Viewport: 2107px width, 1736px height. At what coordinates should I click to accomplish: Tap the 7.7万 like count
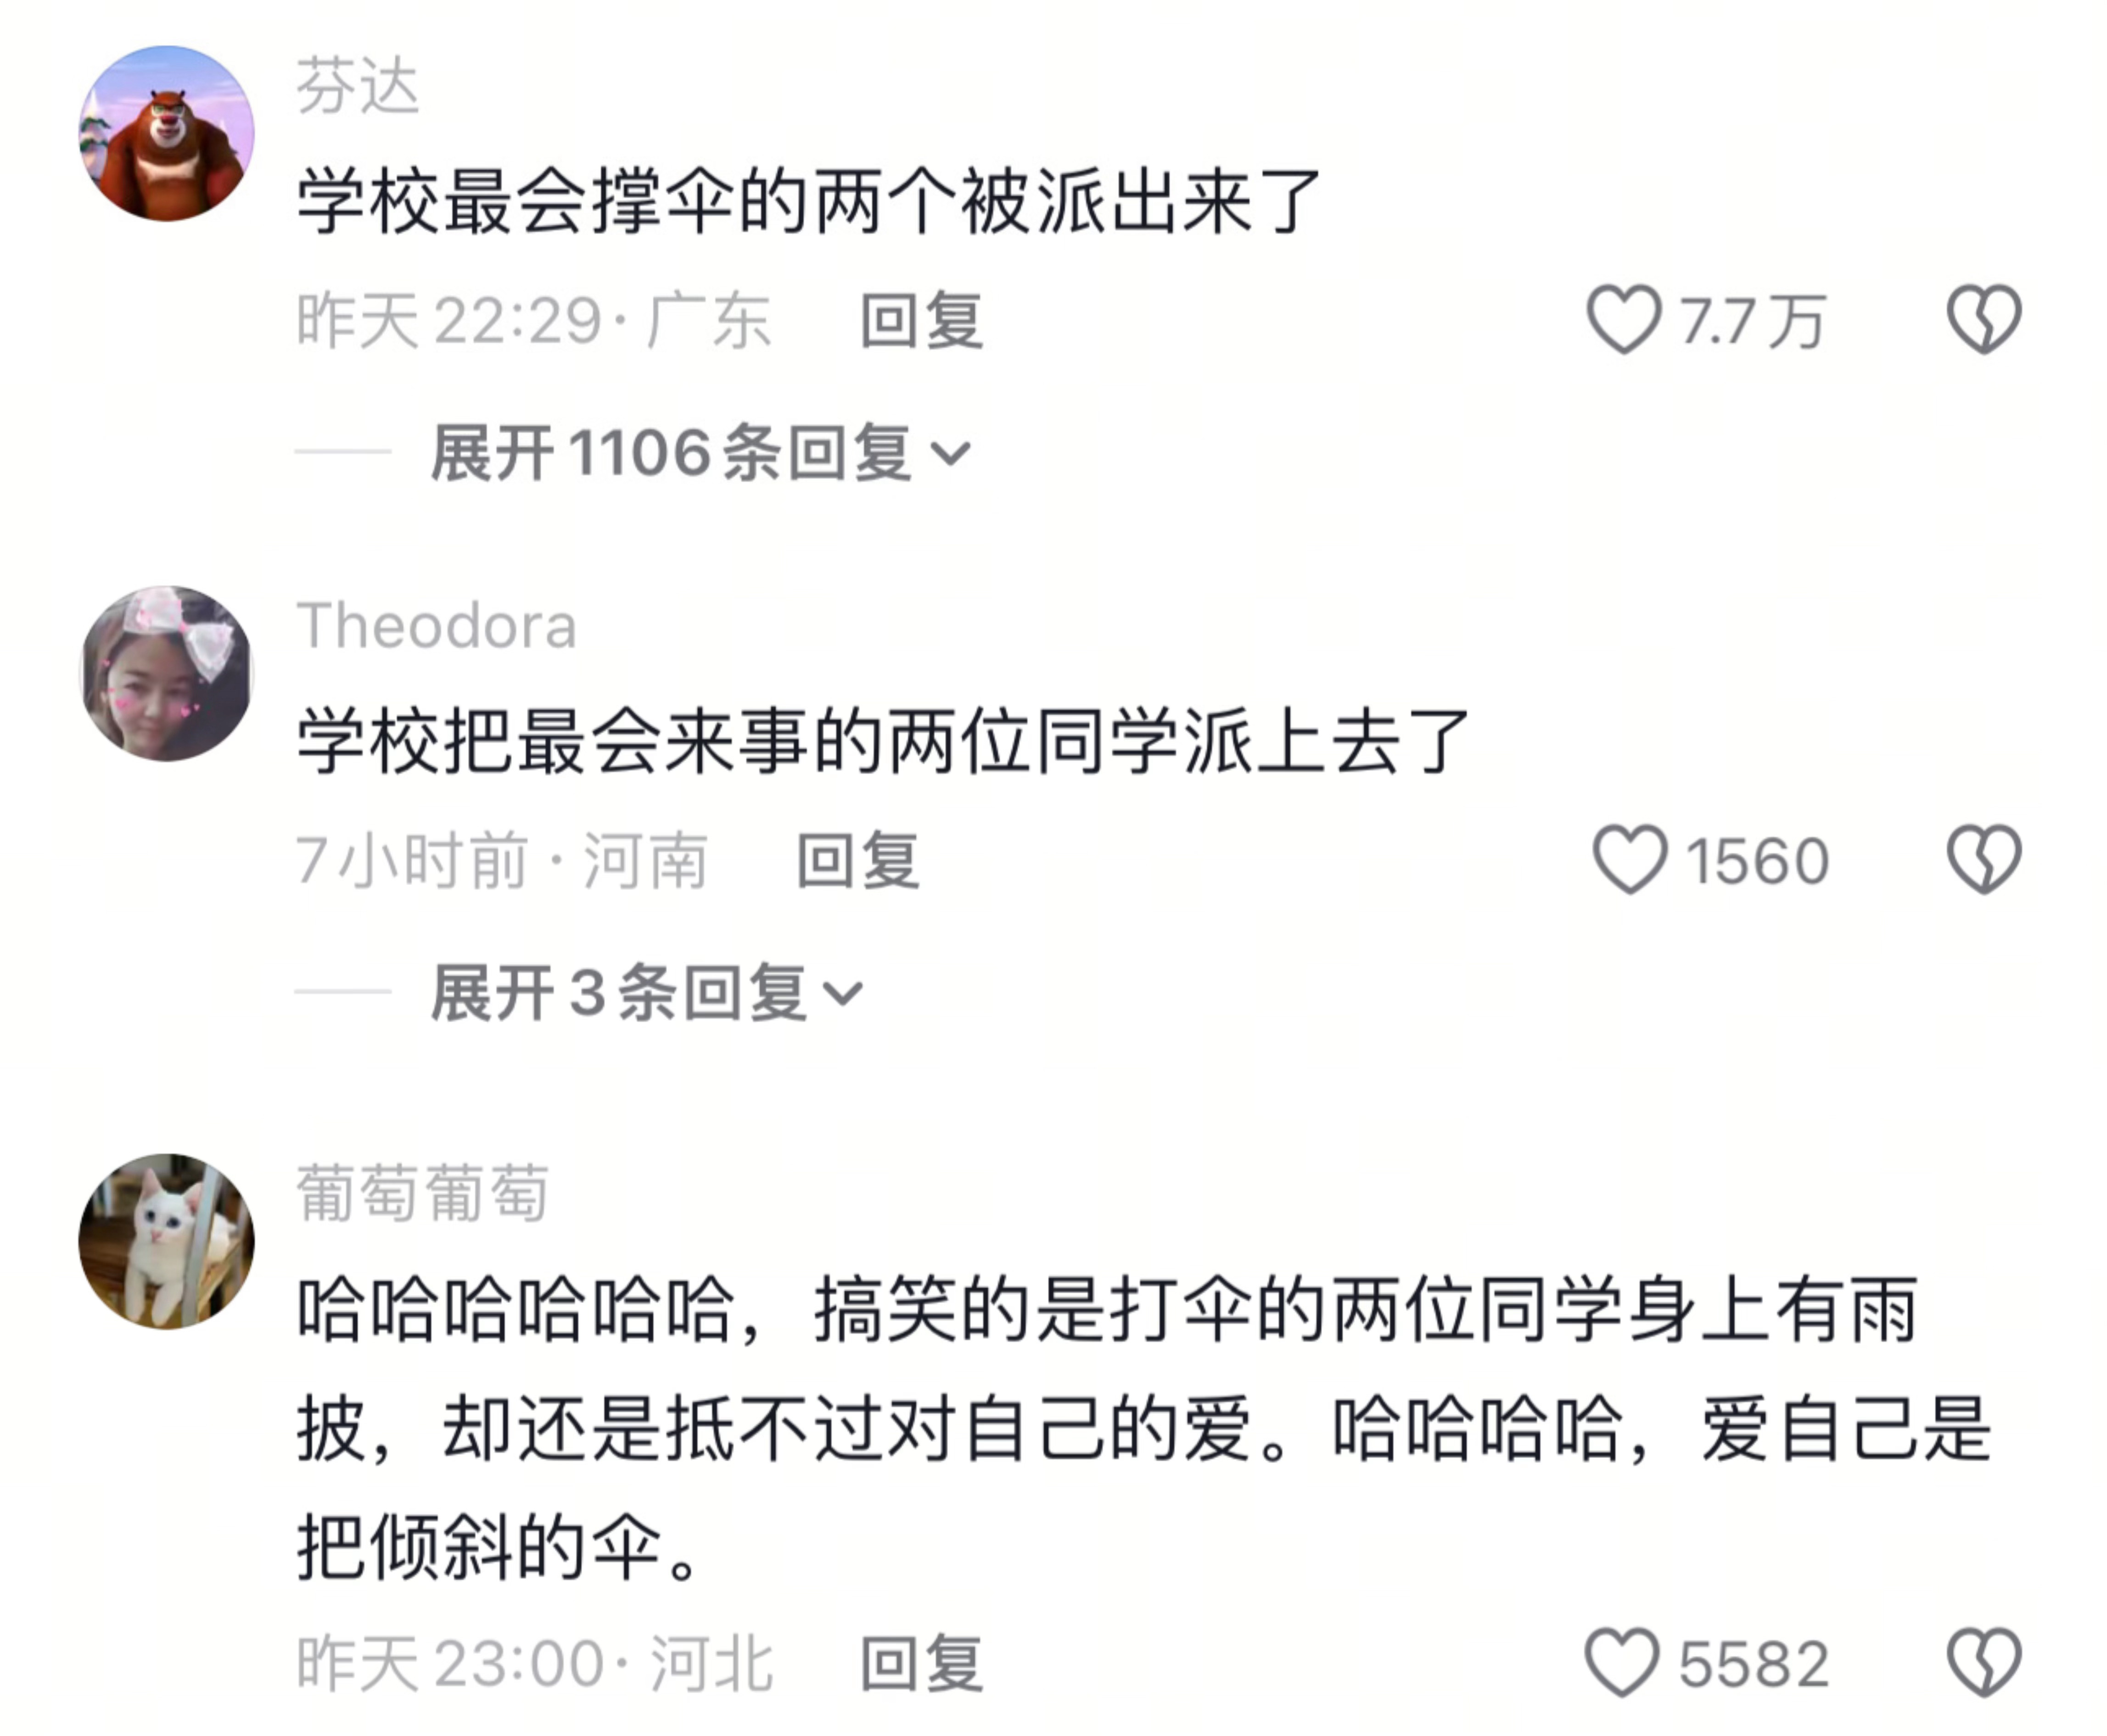[x=1753, y=322]
